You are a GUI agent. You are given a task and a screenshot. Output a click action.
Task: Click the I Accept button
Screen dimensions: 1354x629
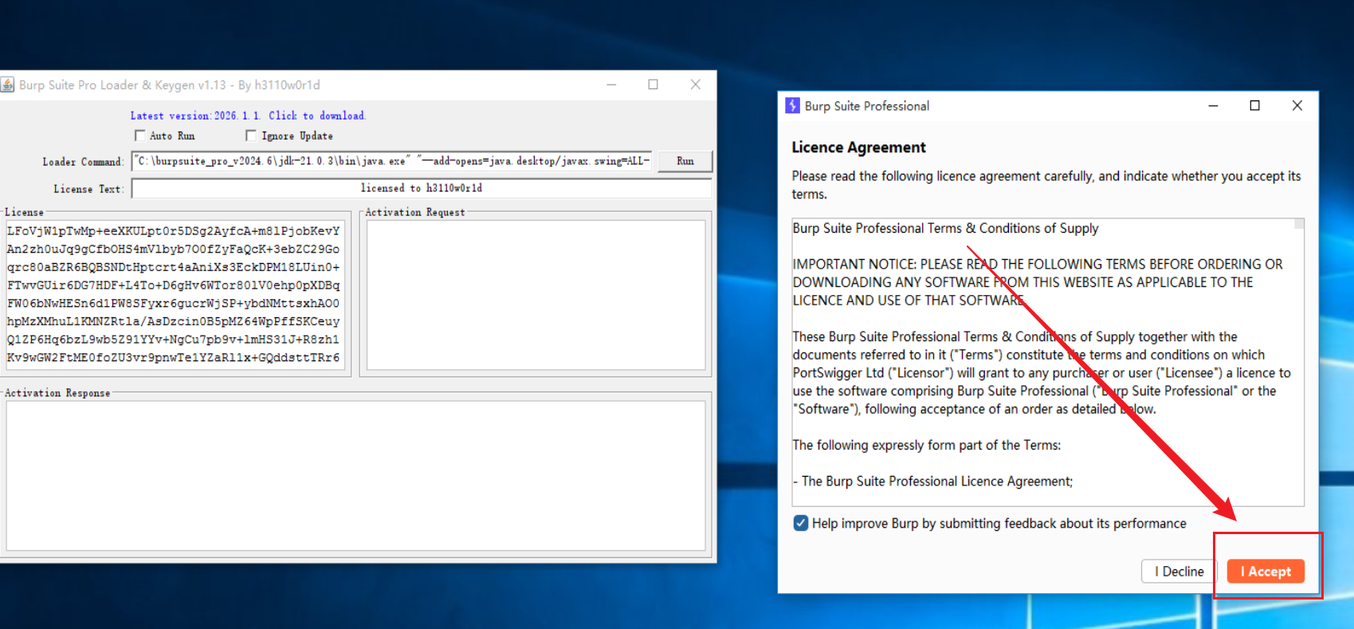(1266, 572)
